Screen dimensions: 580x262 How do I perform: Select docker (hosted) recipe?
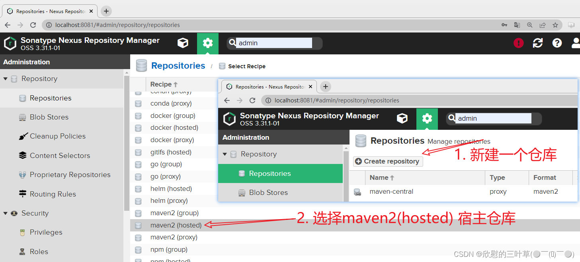click(174, 128)
